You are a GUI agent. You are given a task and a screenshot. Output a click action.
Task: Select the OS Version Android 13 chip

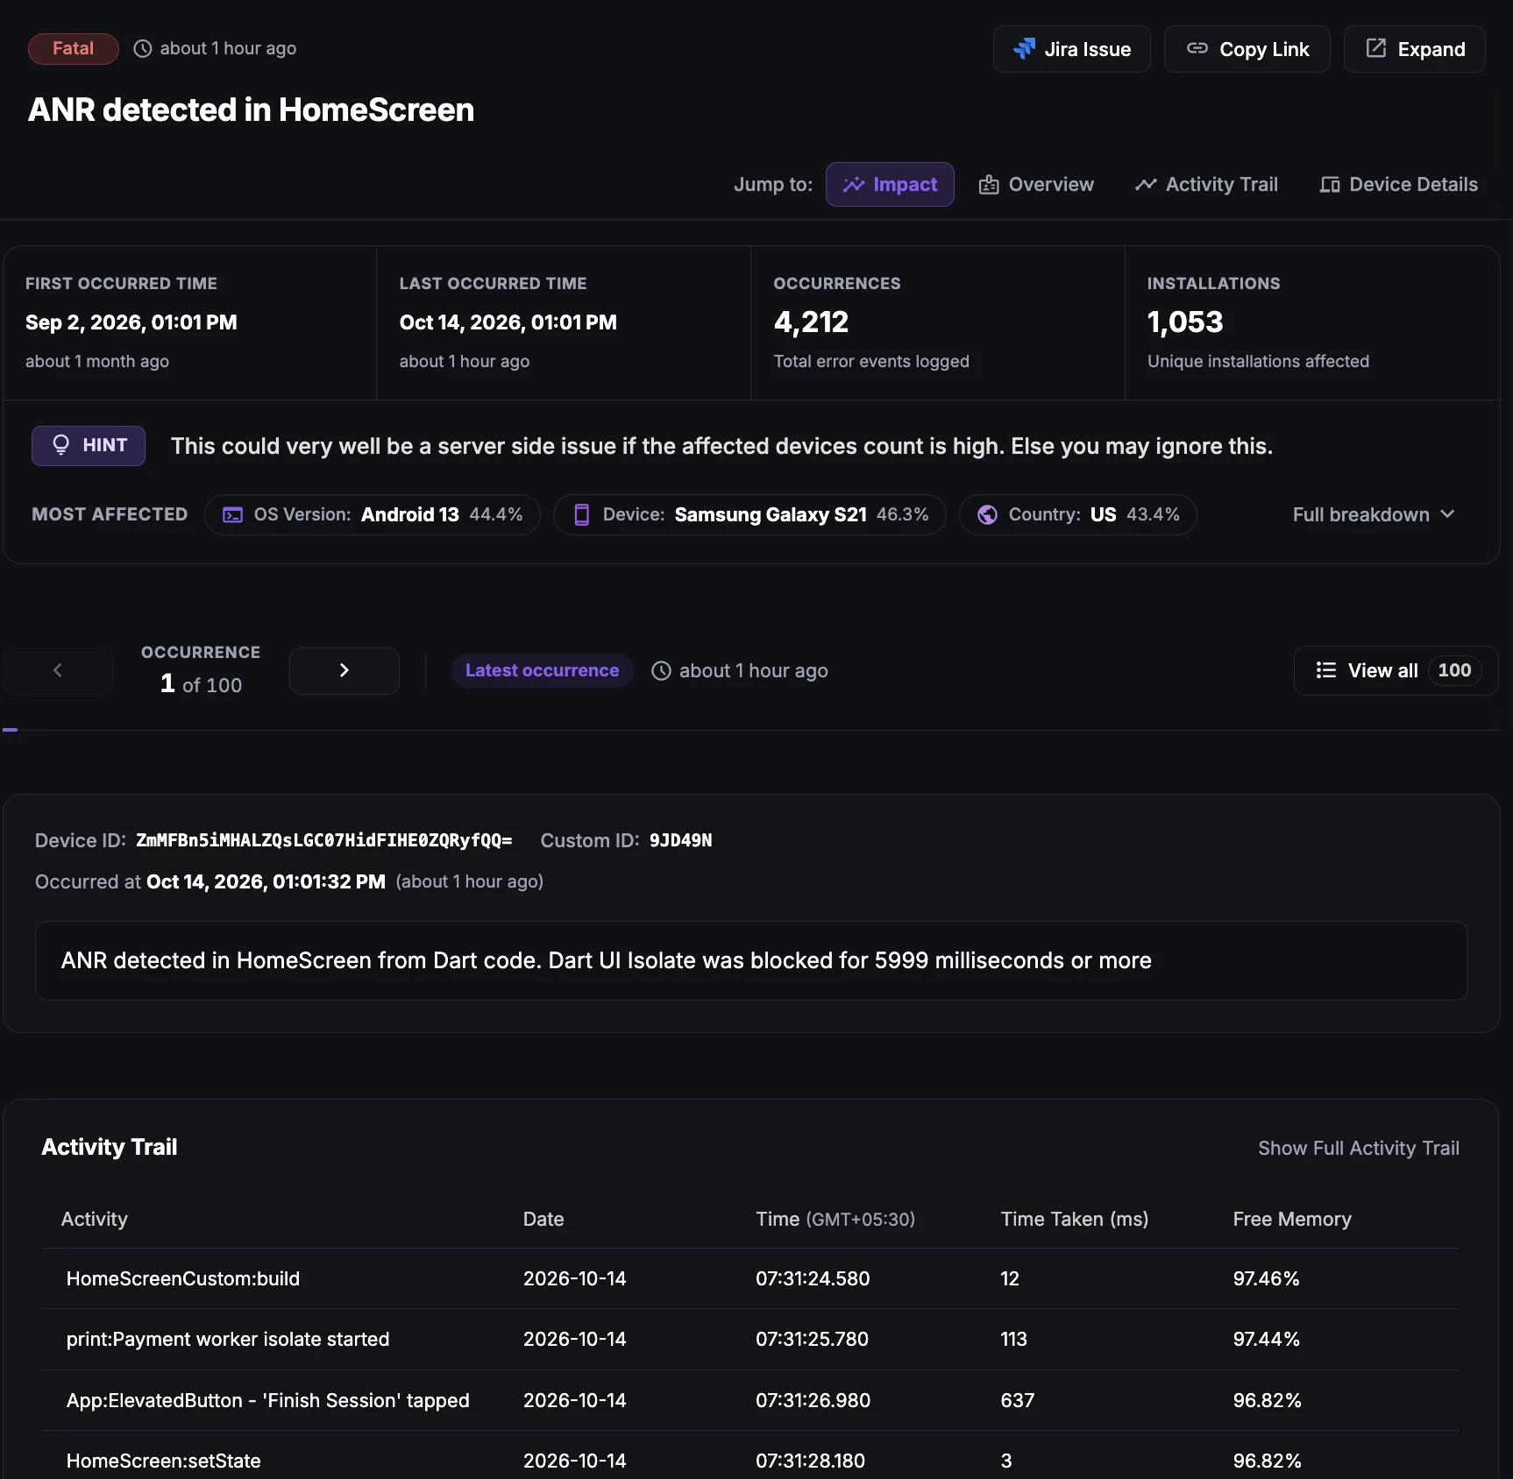(x=372, y=514)
